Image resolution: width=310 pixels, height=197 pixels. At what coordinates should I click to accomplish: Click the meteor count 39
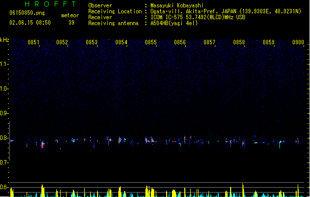point(71,23)
